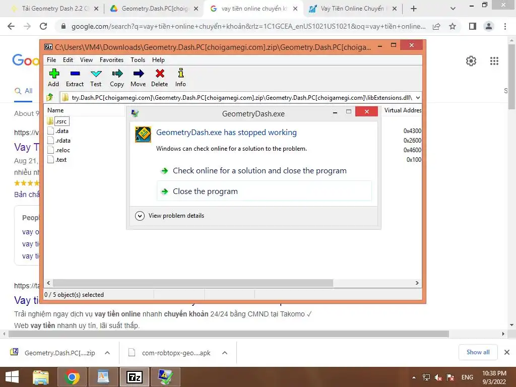Open Geometry.Dash.PC zip download options chevron

click(x=107, y=353)
